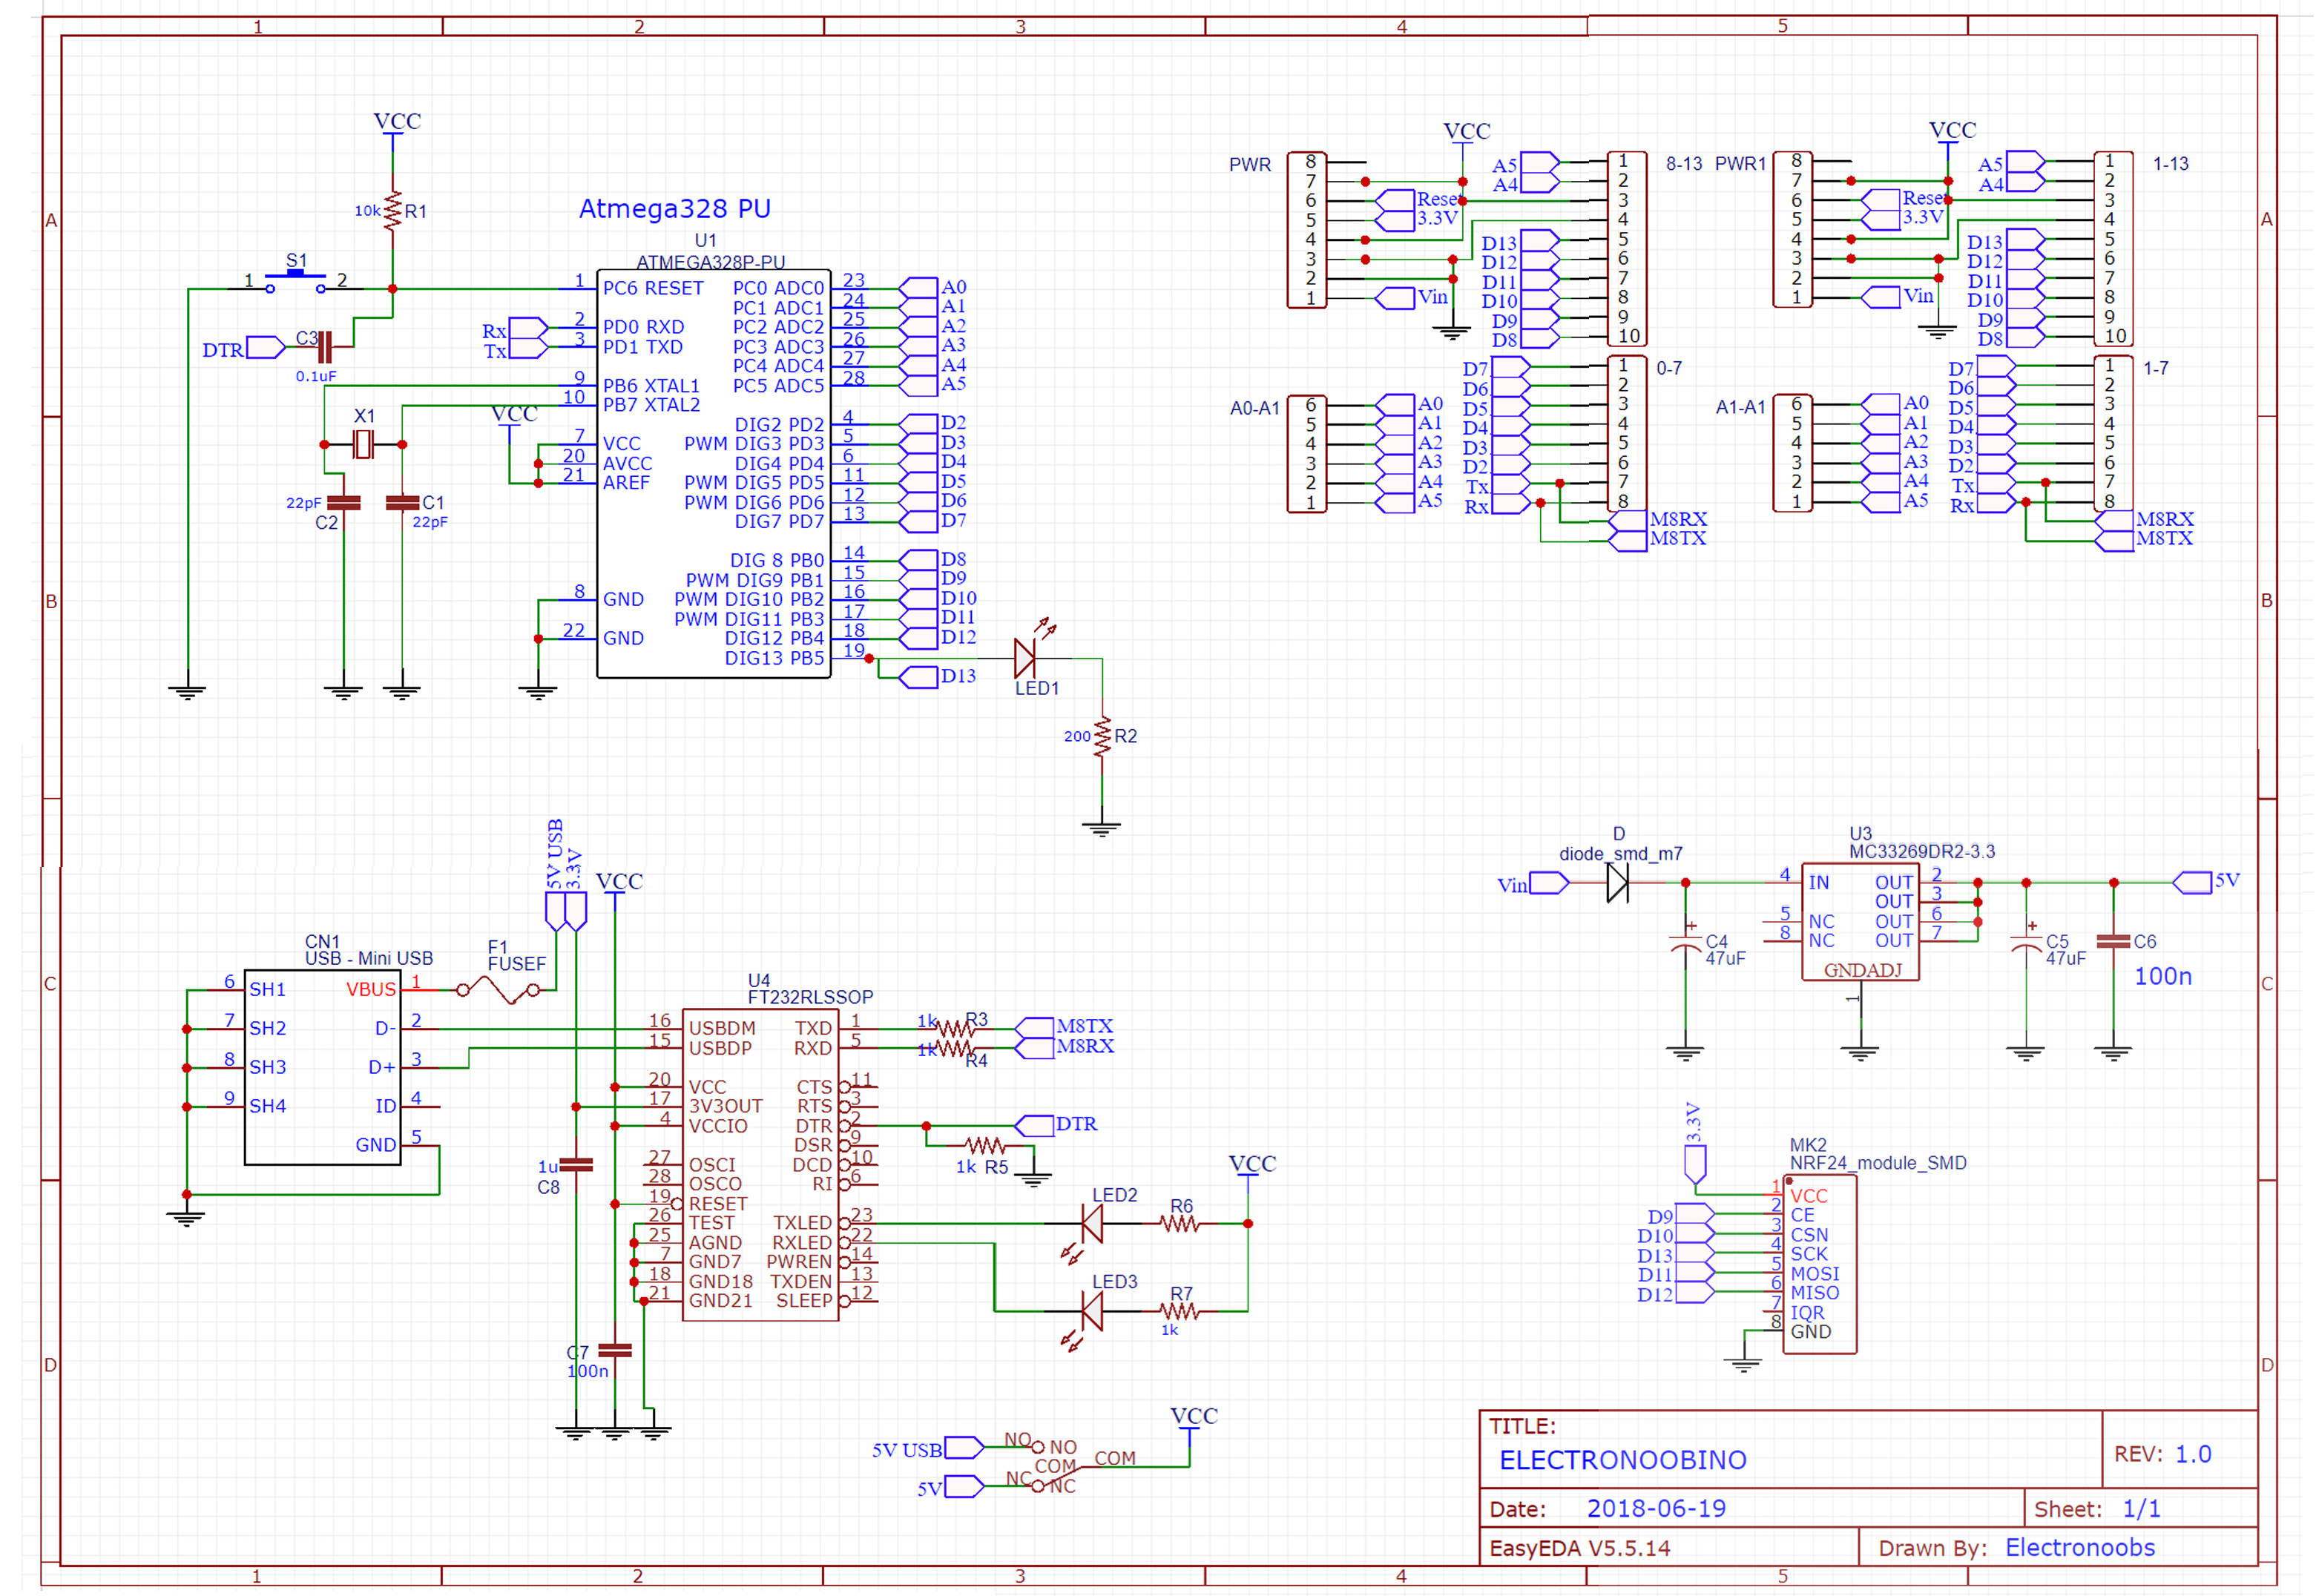Click the EasyEDA V5.5.14 version text
The image size is (2316, 1596).
(x=1580, y=1549)
